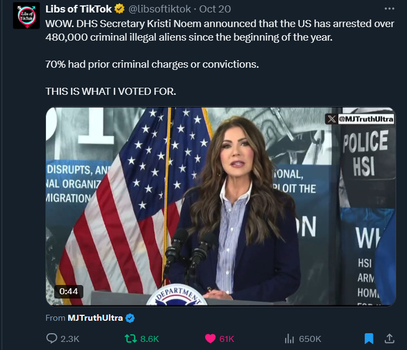Click the reply speech bubble icon
The width and height of the screenshot is (407, 350).
[51, 338]
